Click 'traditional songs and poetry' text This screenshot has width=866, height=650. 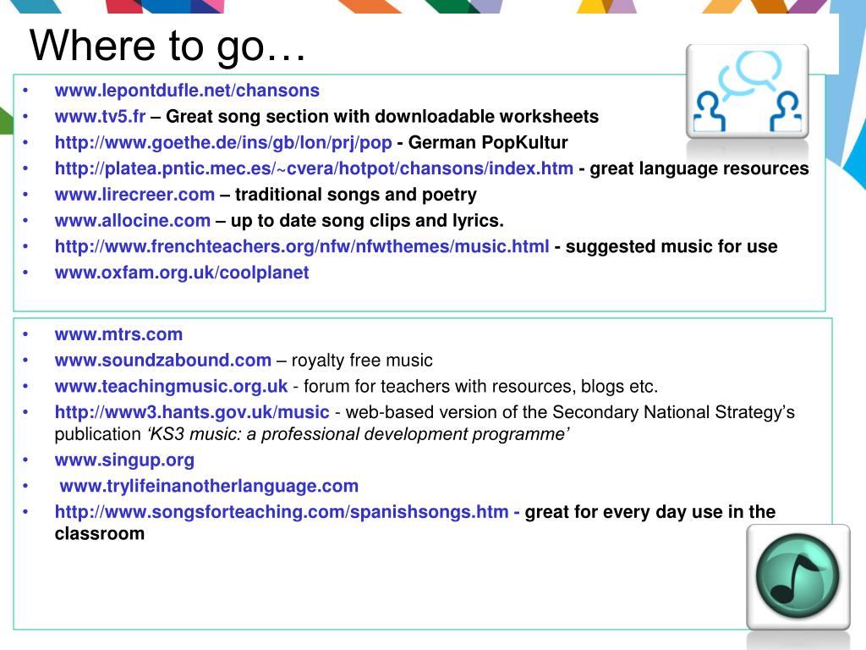point(356,194)
